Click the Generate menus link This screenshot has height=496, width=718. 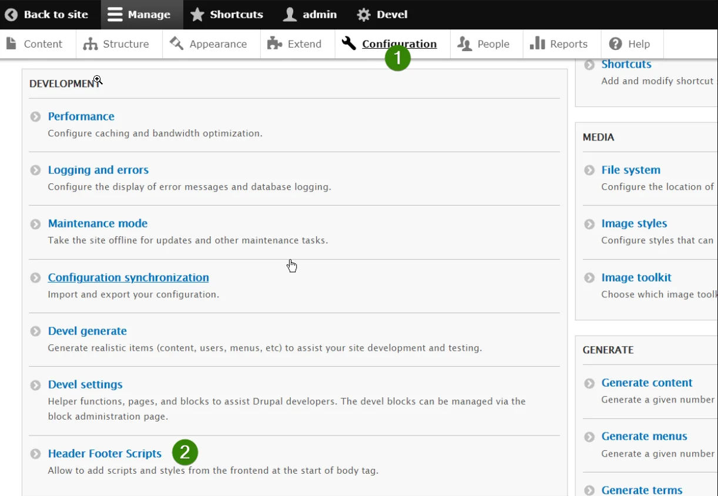pyautogui.click(x=644, y=436)
